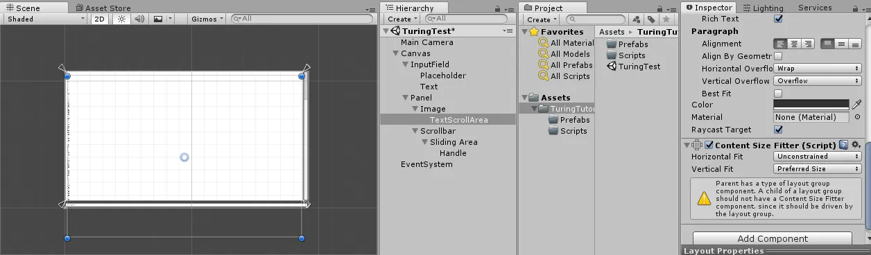Click the text Color swatch
The image size is (871, 255).
[x=811, y=105]
